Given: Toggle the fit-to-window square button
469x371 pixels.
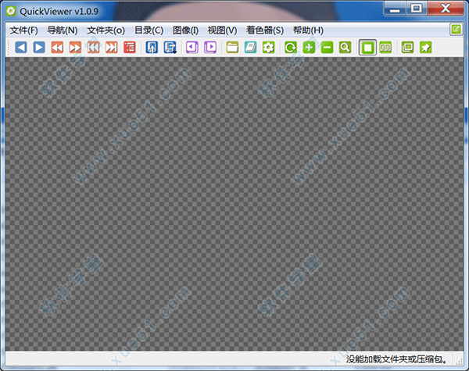Looking at the screenshot, I should [367, 48].
